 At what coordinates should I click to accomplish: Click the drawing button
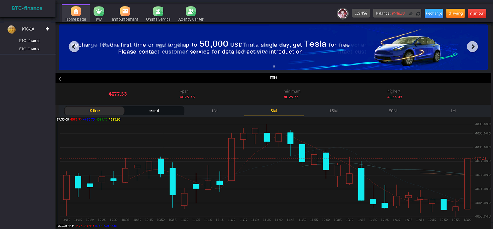point(456,13)
